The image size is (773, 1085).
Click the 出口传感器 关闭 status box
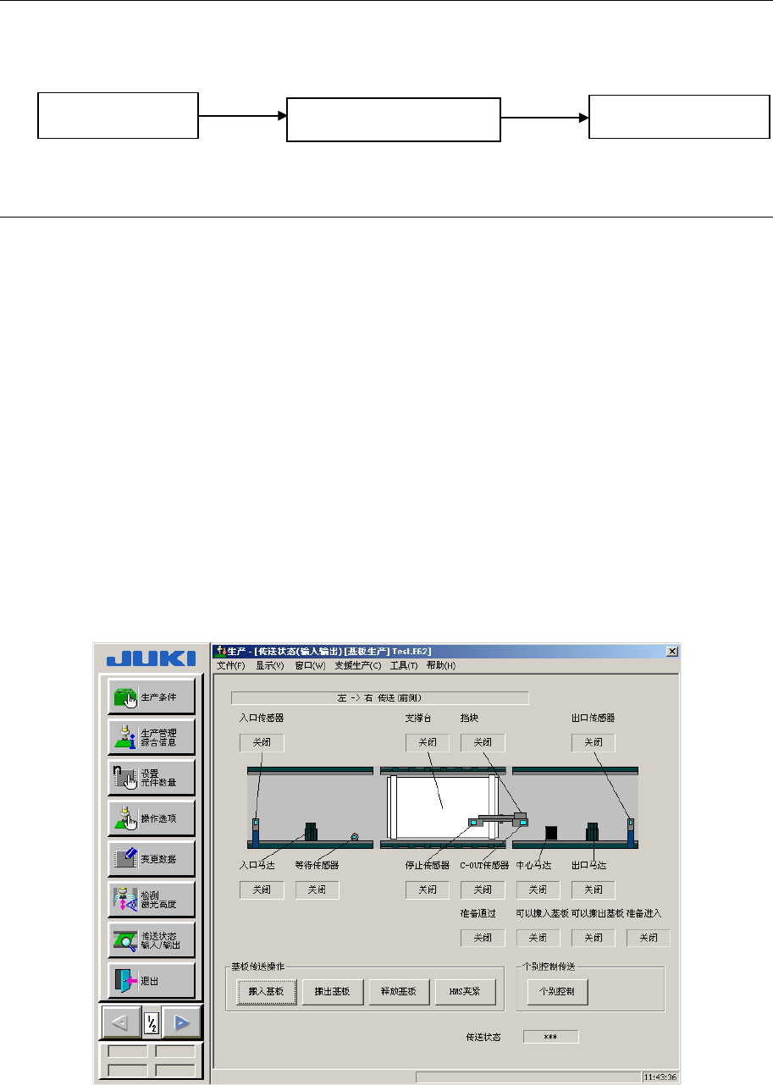click(x=594, y=743)
